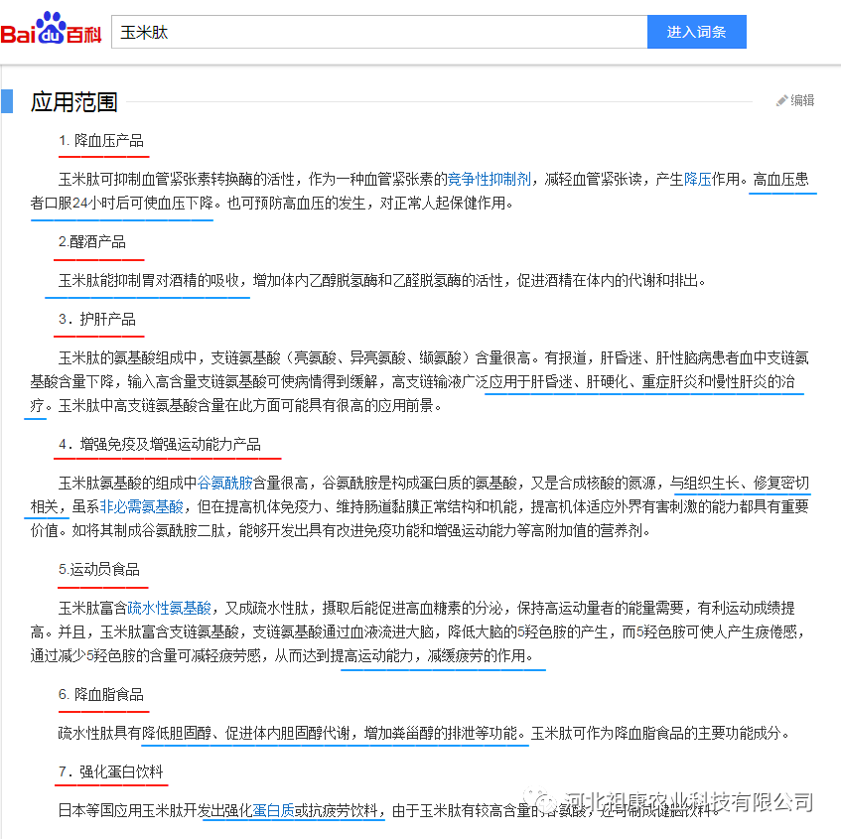Screen dimensions: 841x839
Task: Click the 应用范围 section heading
Action: (x=73, y=101)
